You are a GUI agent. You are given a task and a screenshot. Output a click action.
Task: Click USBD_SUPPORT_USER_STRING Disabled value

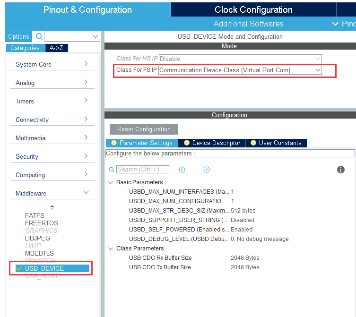point(243,220)
